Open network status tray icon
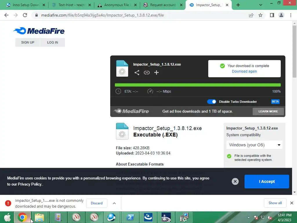The height and width of the screenshot is (223, 297). point(263,217)
